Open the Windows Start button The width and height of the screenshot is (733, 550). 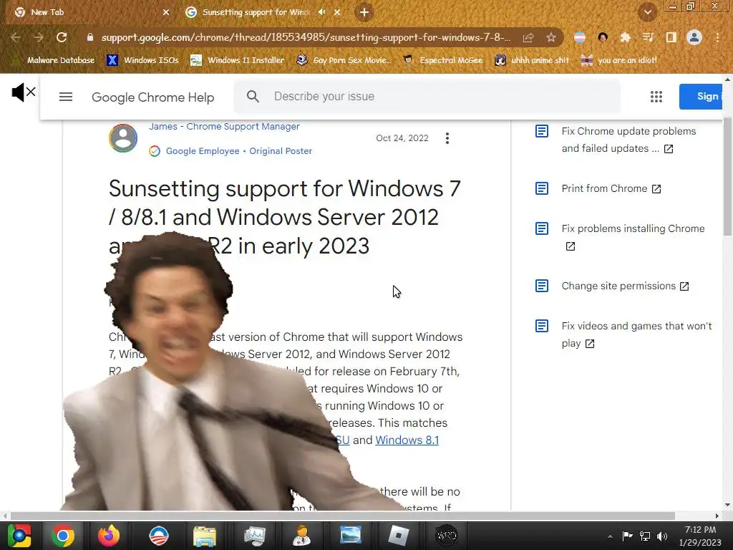pos(19,536)
